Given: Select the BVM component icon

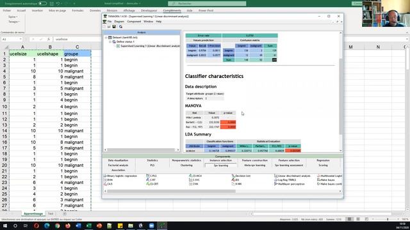Looking at the screenshot, I should [105, 180].
